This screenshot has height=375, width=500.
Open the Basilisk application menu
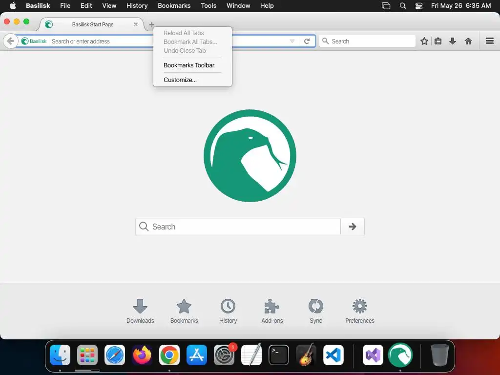(38, 6)
